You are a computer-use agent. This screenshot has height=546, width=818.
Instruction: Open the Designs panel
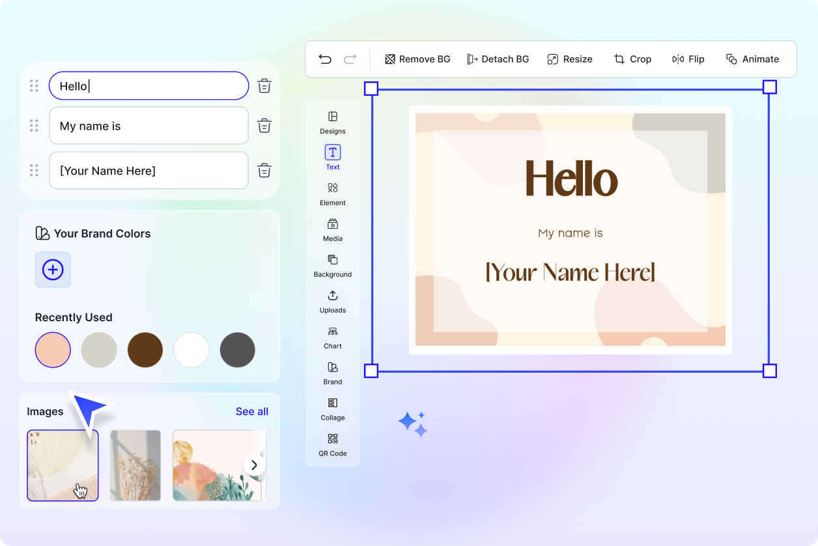click(x=333, y=122)
